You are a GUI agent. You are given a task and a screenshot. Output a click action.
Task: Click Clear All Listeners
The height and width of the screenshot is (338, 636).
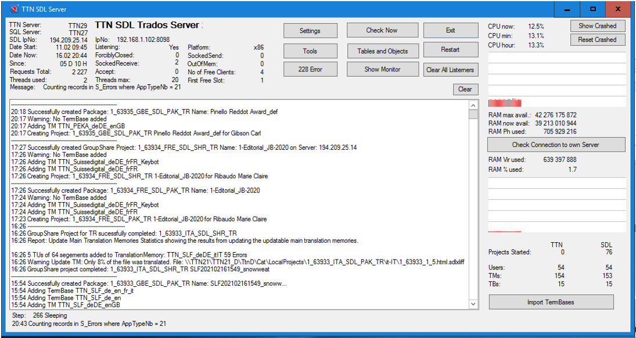pyautogui.click(x=450, y=70)
